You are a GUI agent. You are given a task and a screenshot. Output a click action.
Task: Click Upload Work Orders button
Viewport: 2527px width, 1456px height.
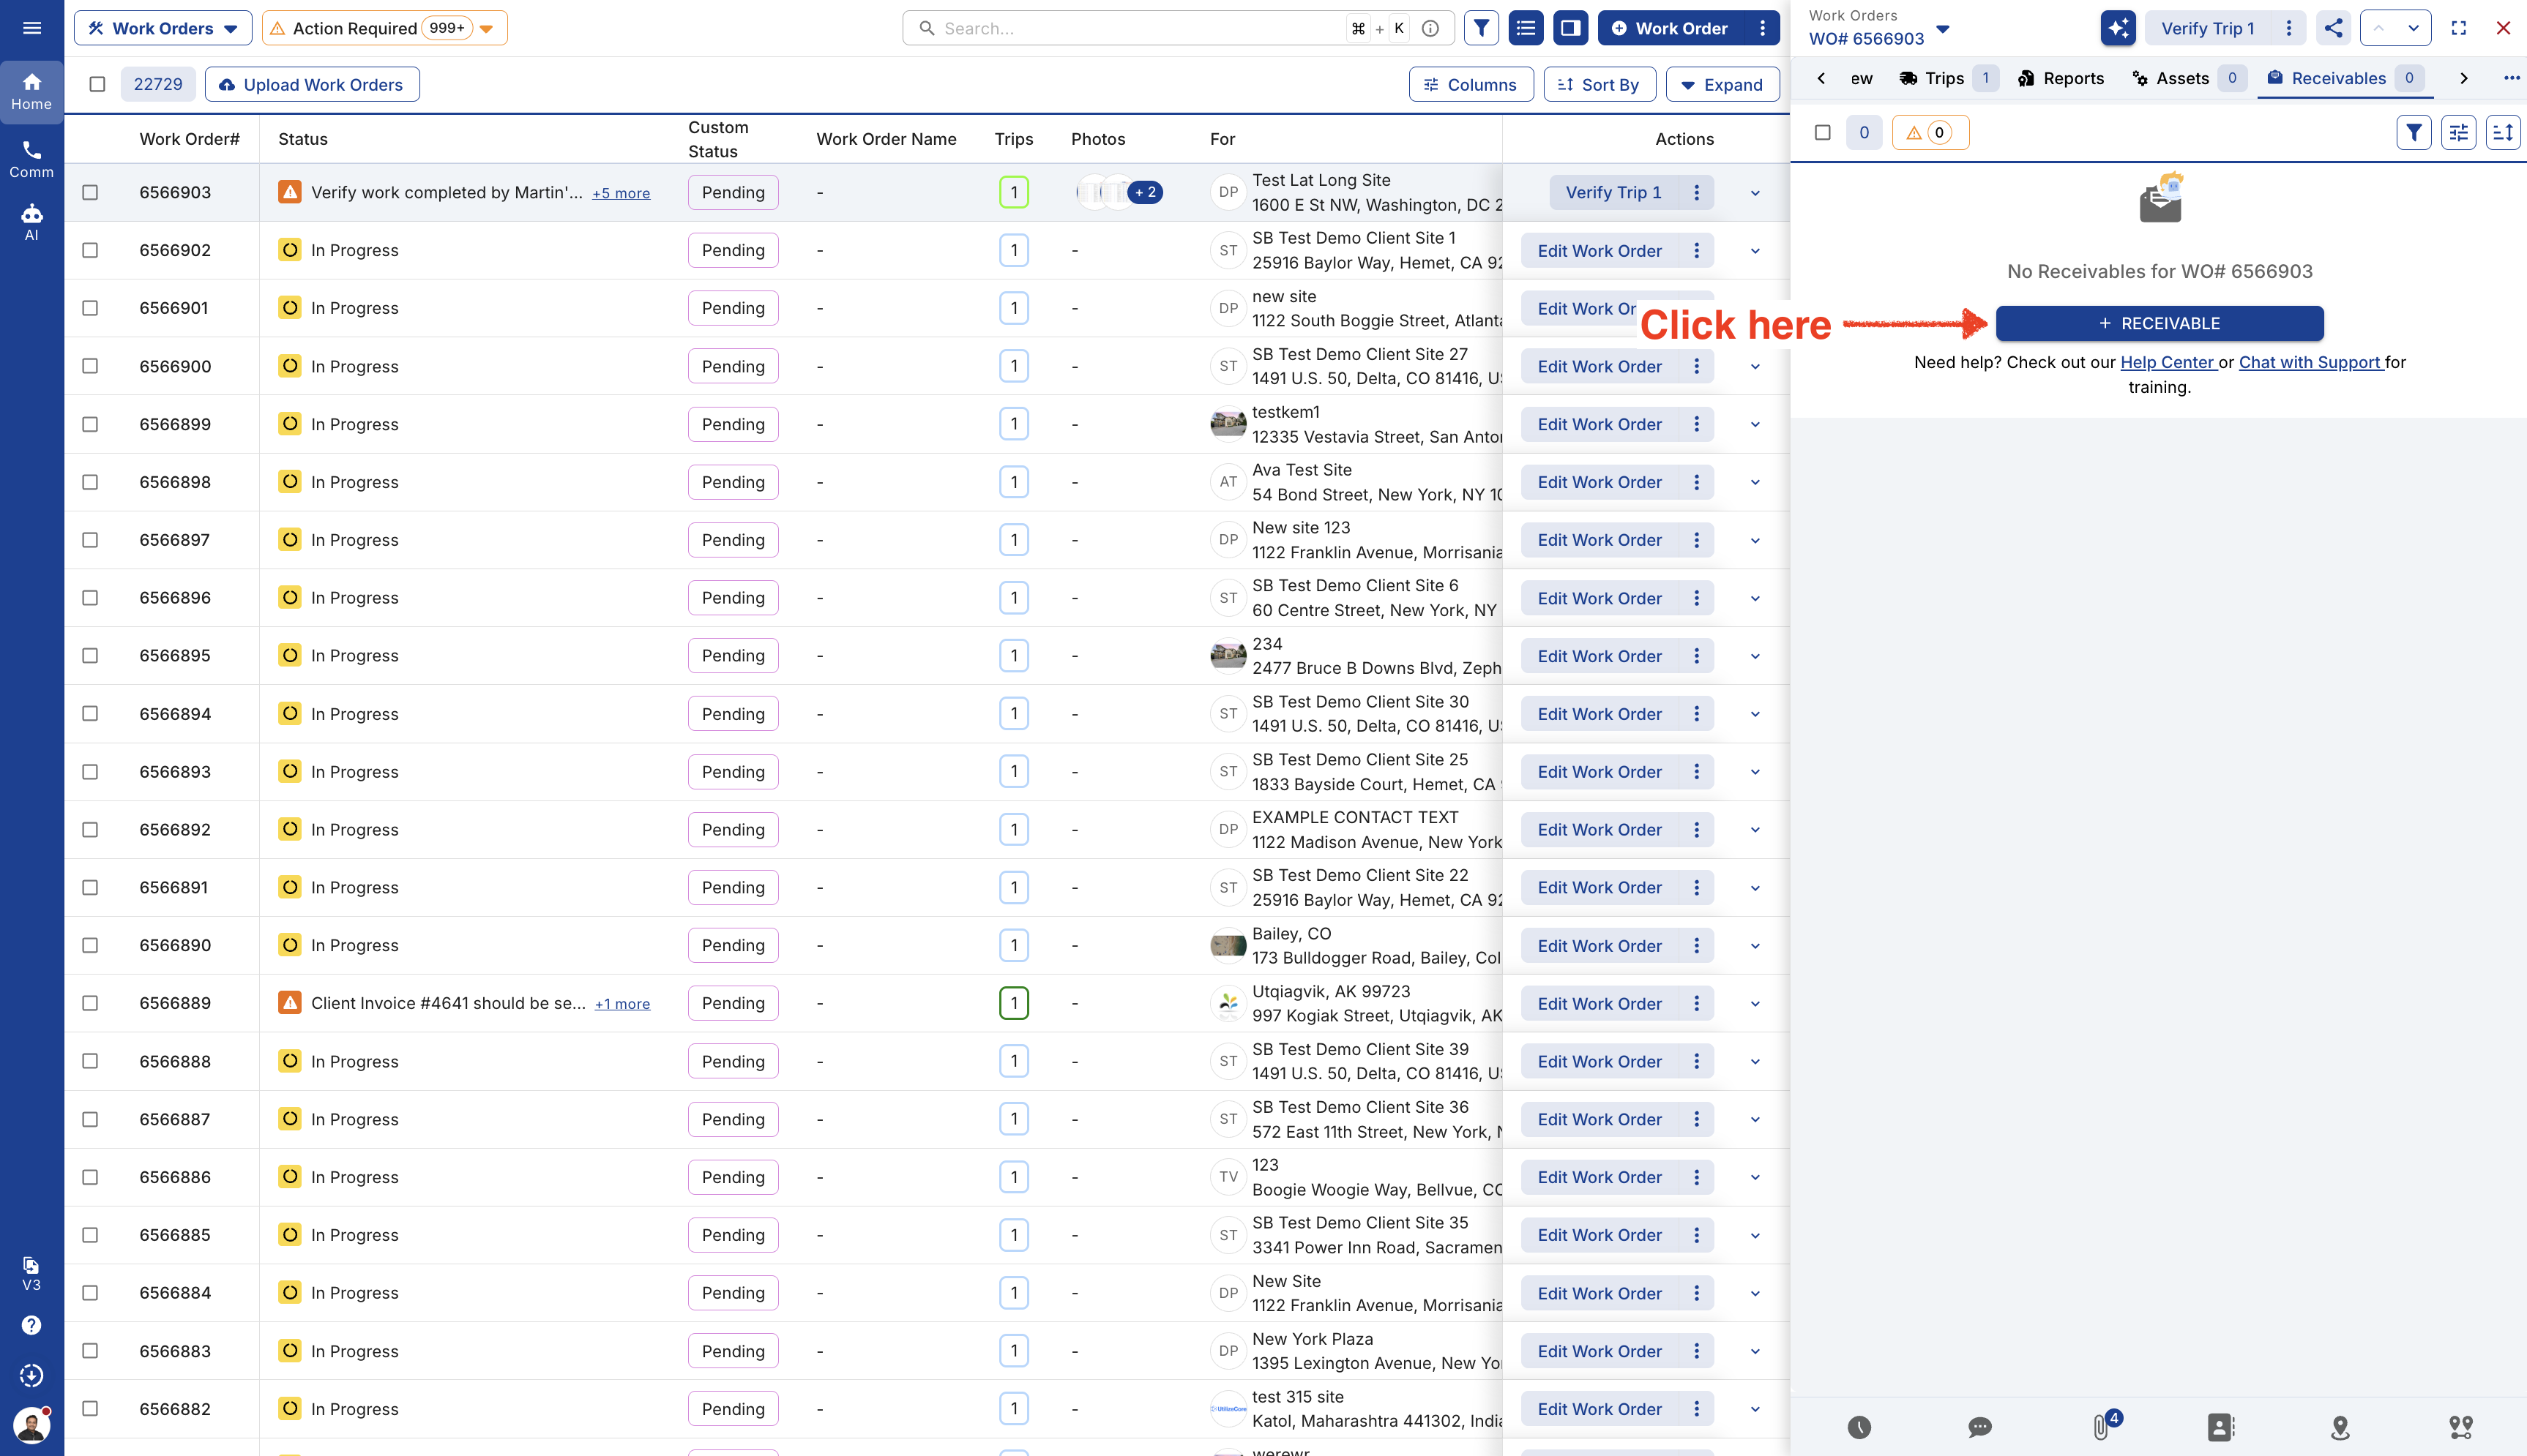pyautogui.click(x=312, y=84)
